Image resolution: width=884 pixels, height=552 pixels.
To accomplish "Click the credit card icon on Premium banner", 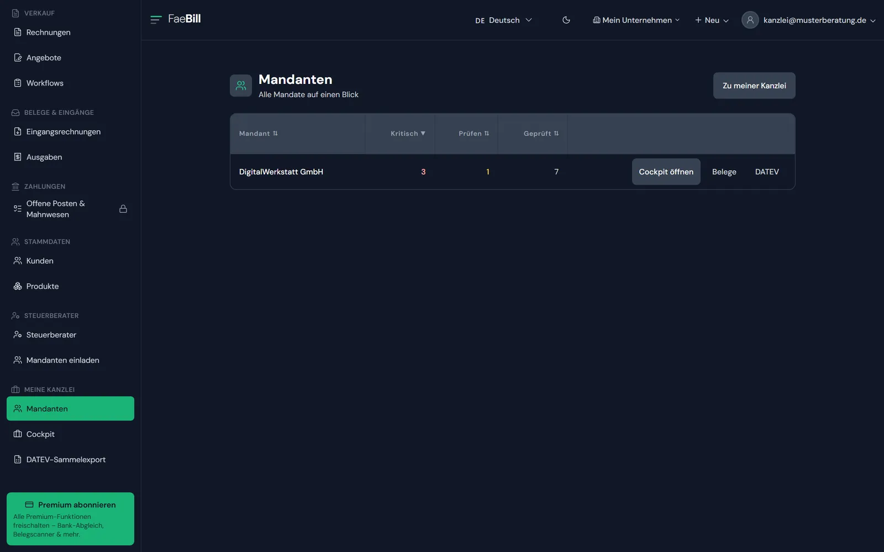I will (x=29, y=505).
